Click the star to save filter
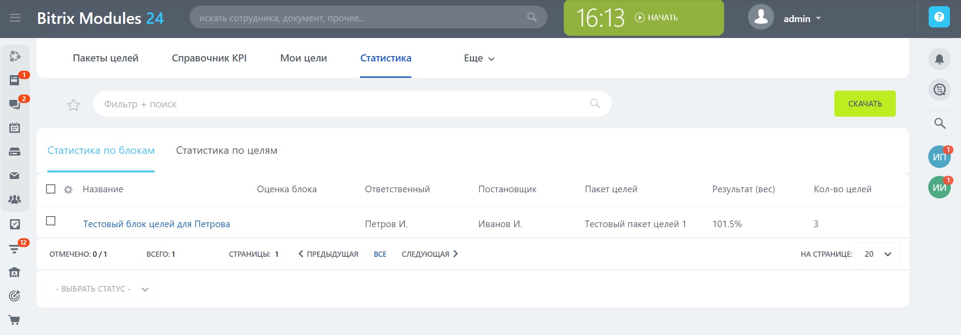This screenshot has height=335, width=961. pyautogui.click(x=74, y=105)
